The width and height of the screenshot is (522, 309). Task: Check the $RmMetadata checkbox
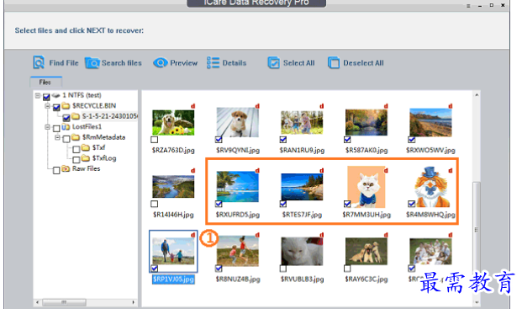click(x=66, y=139)
